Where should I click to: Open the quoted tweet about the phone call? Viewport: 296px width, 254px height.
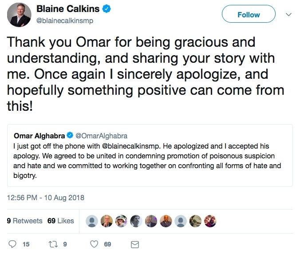[x=150, y=155]
